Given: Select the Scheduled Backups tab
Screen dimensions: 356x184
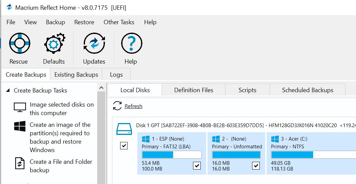Looking at the screenshot, I should point(308,90).
